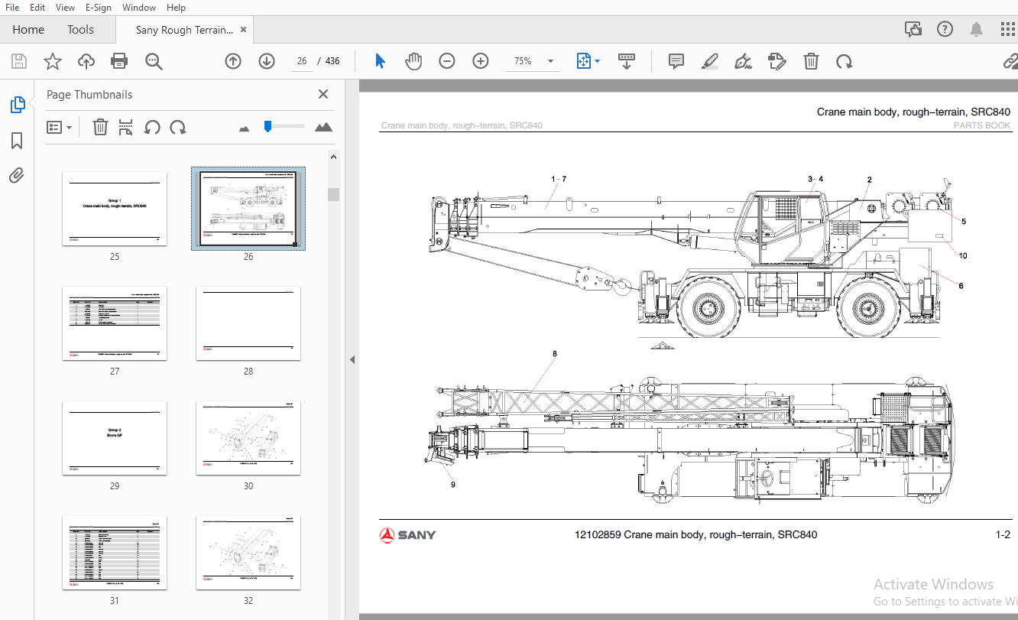Reduce thumbnail size small mountain icon

click(245, 128)
